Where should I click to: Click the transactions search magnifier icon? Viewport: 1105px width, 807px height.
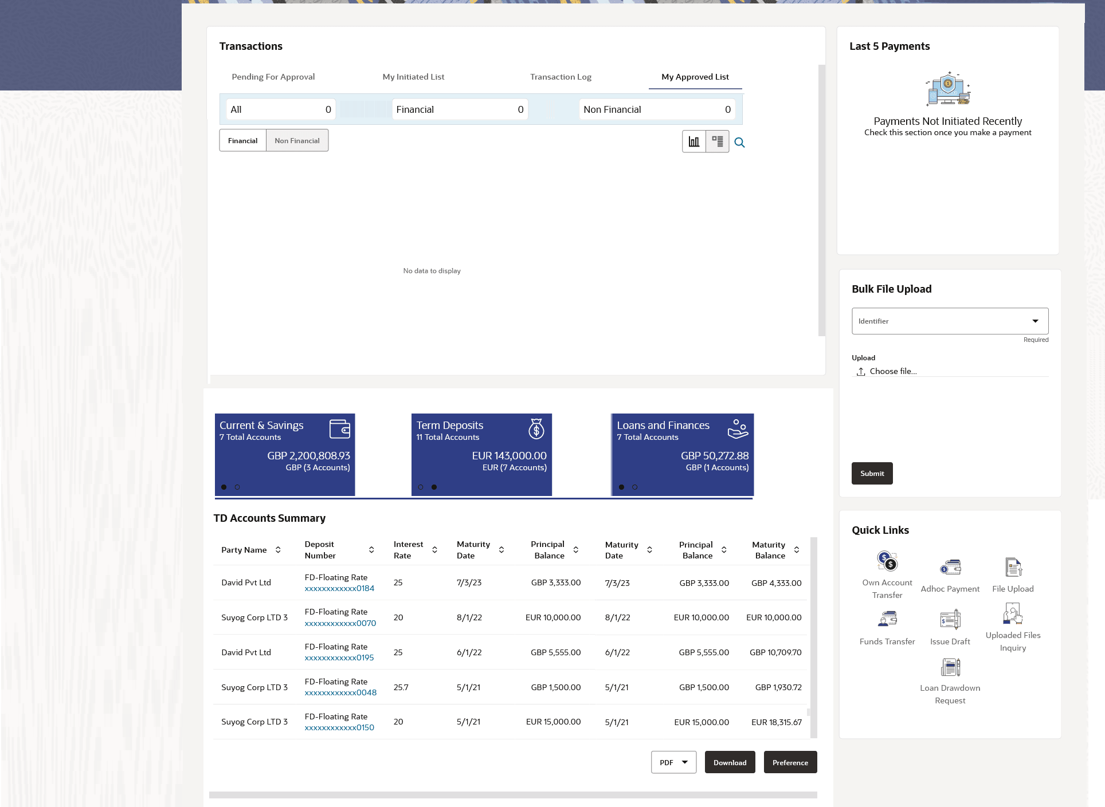click(739, 143)
